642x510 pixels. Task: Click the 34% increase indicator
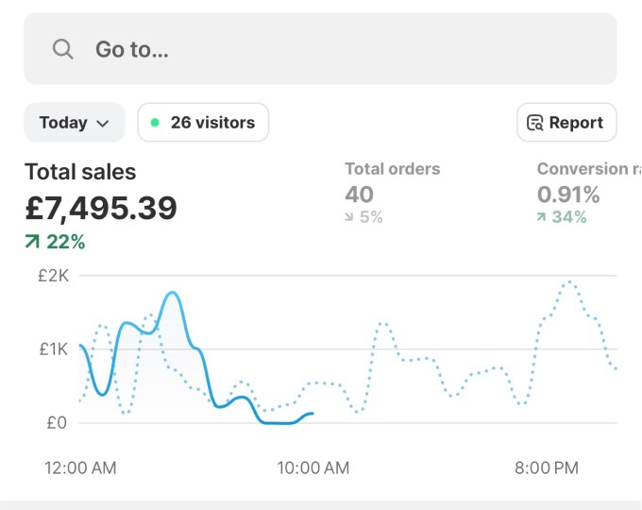[562, 217]
